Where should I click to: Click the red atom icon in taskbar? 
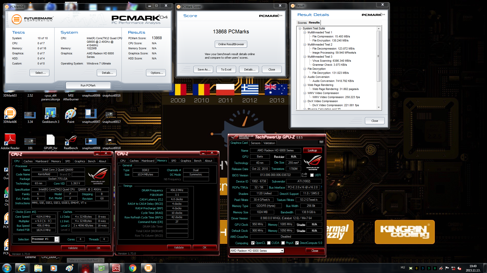85,268
